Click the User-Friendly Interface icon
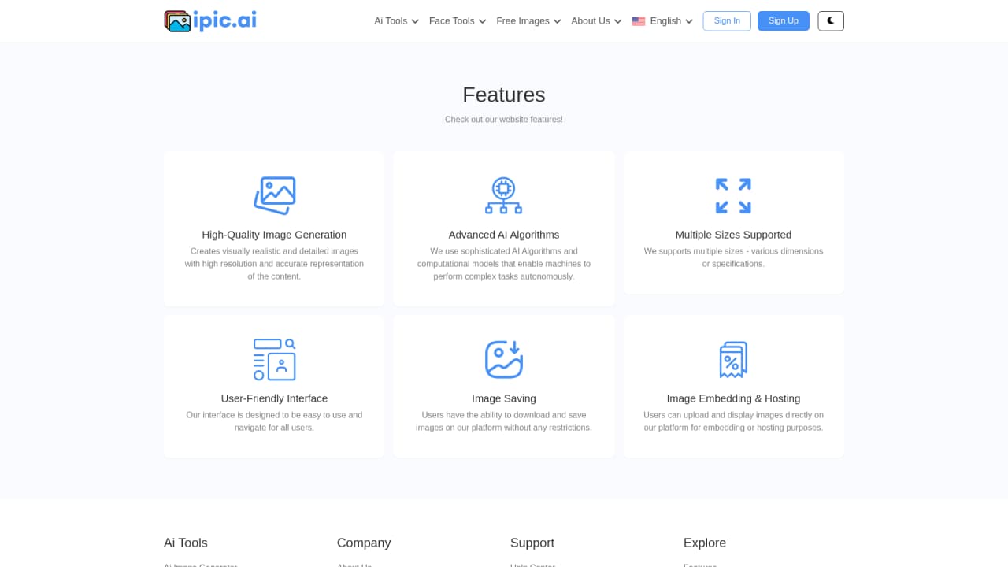 274,360
